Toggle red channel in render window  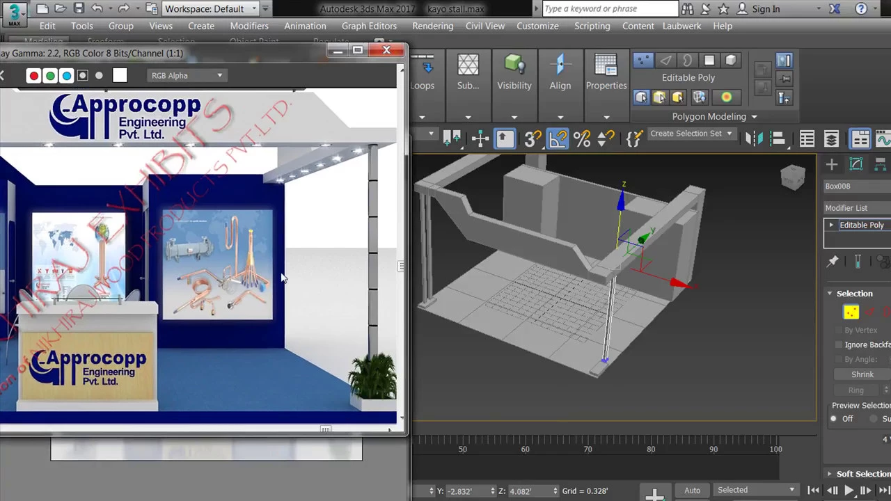pyautogui.click(x=33, y=76)
